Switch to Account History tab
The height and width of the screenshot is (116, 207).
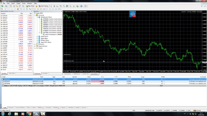click(x=20, y=107)
